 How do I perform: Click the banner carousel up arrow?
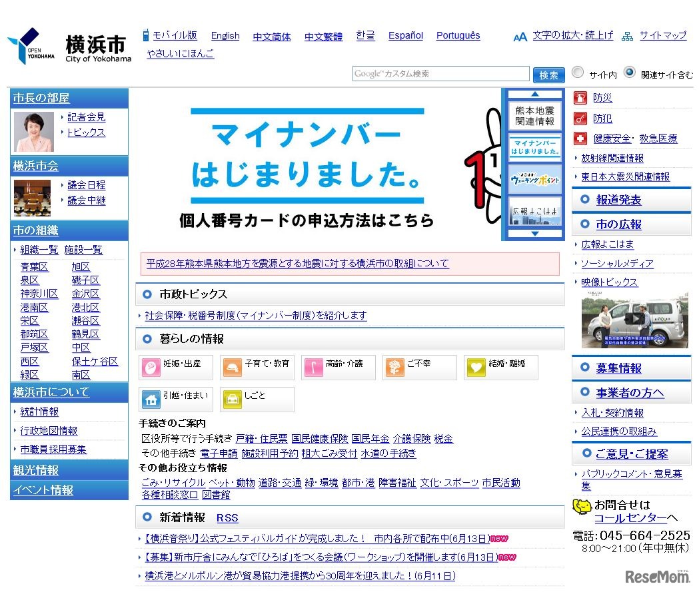click(535, 94)
